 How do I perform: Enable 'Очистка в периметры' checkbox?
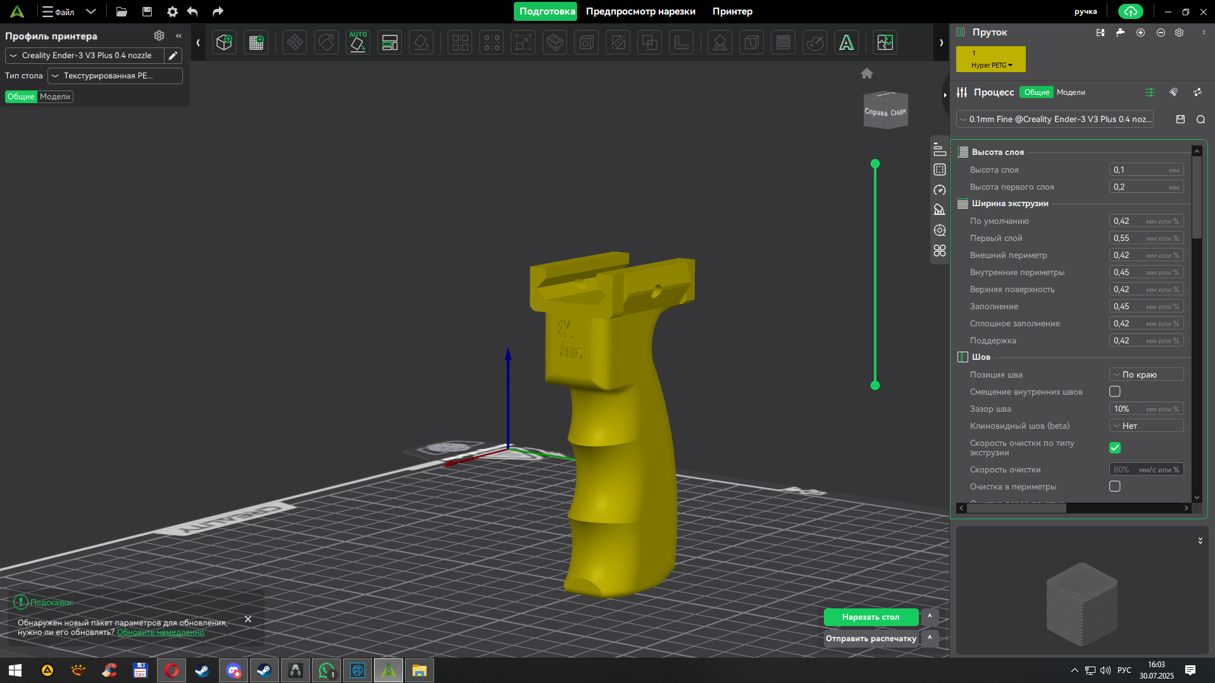click(1115, 486)
